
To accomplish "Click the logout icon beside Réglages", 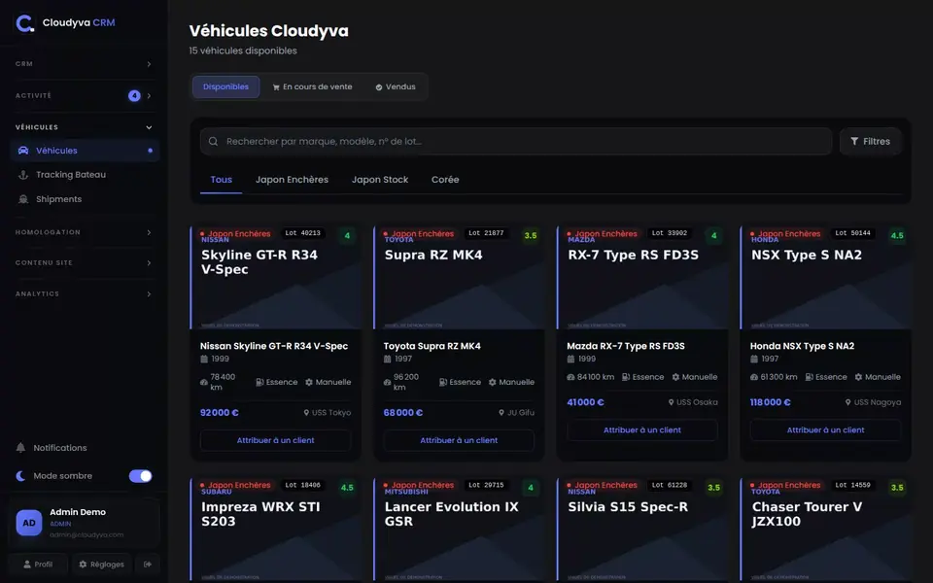I will pos(148,564).
